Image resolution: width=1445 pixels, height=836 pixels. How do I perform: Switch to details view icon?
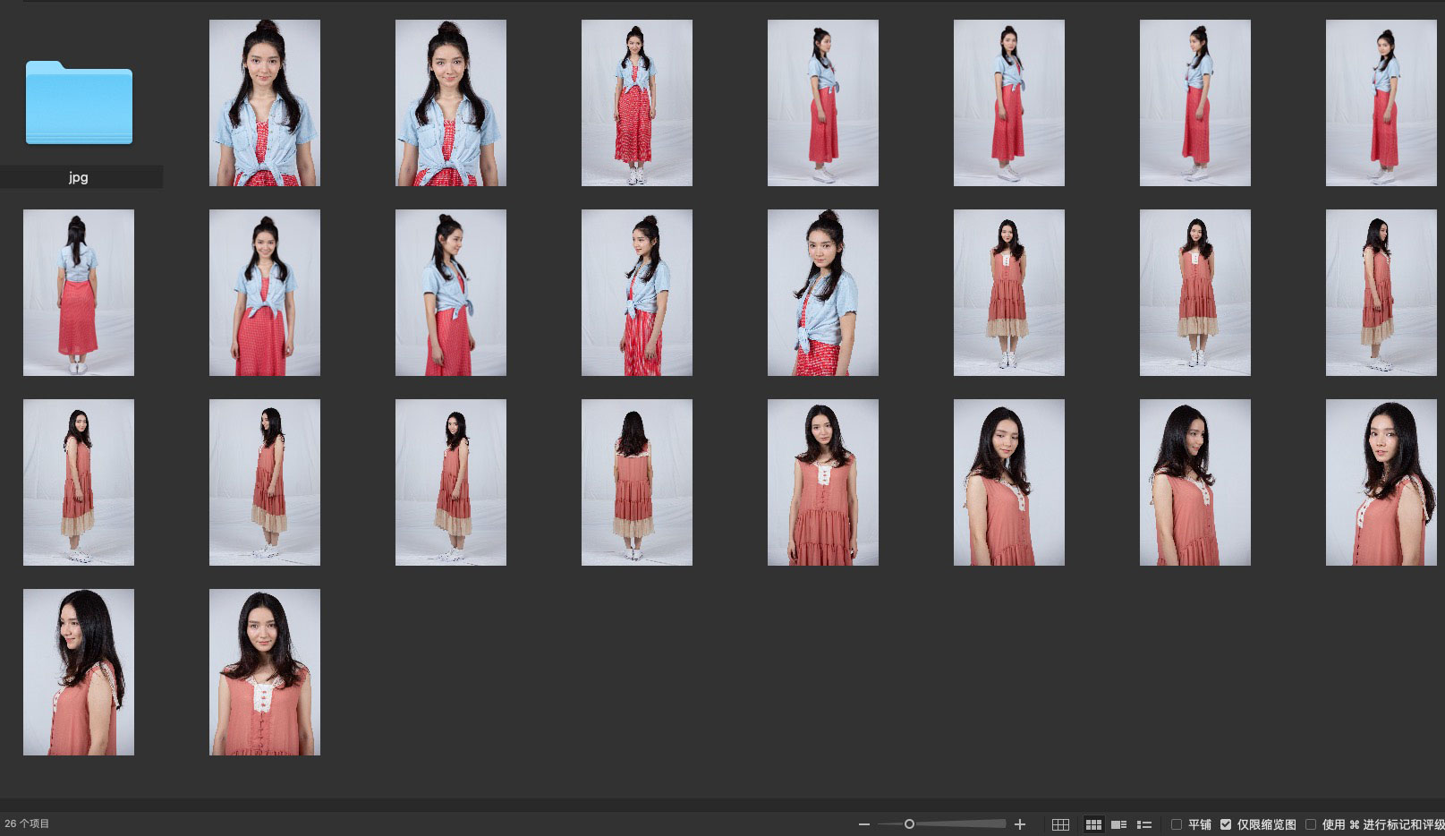tap(1118, 824)
